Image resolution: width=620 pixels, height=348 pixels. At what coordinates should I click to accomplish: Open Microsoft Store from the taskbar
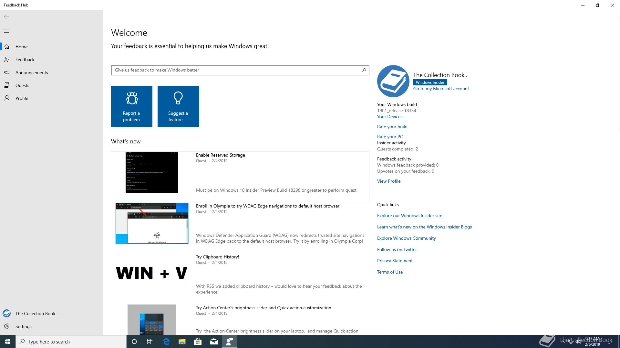coord(198,342)
